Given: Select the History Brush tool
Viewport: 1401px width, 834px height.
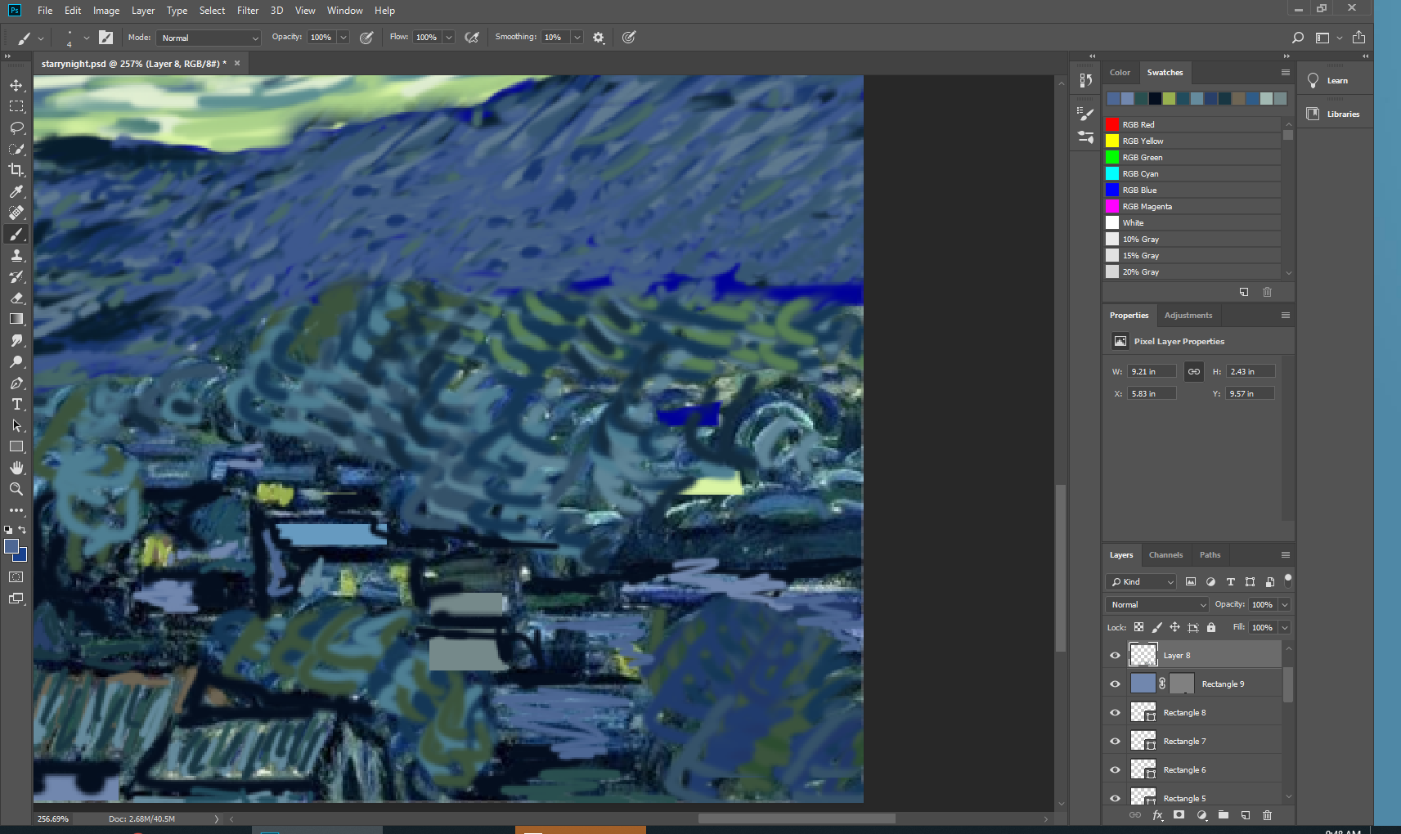Looking at the screenshot, I should (x=16, y=276).
